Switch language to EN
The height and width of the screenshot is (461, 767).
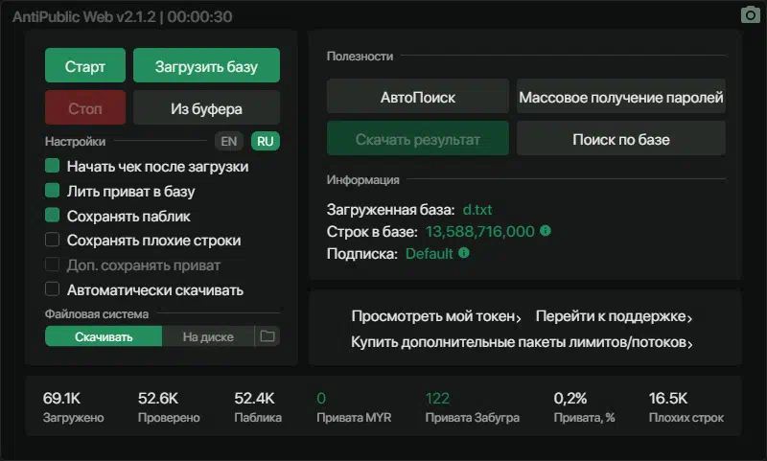[x=228, y=141]
